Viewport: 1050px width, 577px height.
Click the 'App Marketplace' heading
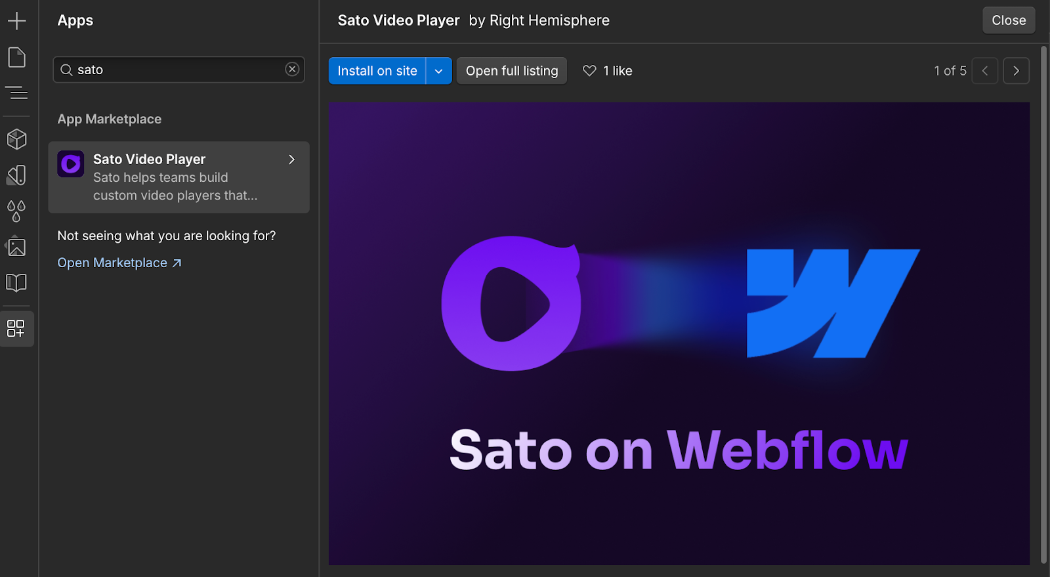[109, 119]
